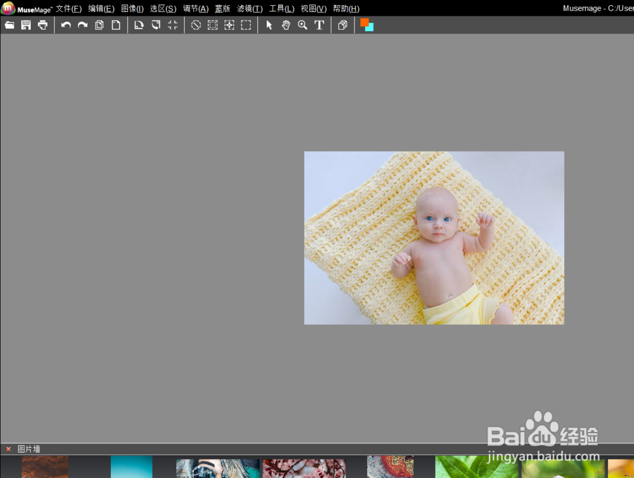Select the zoom magnifier tool
This screenshot has height=478, width=634.
point(302,25)
